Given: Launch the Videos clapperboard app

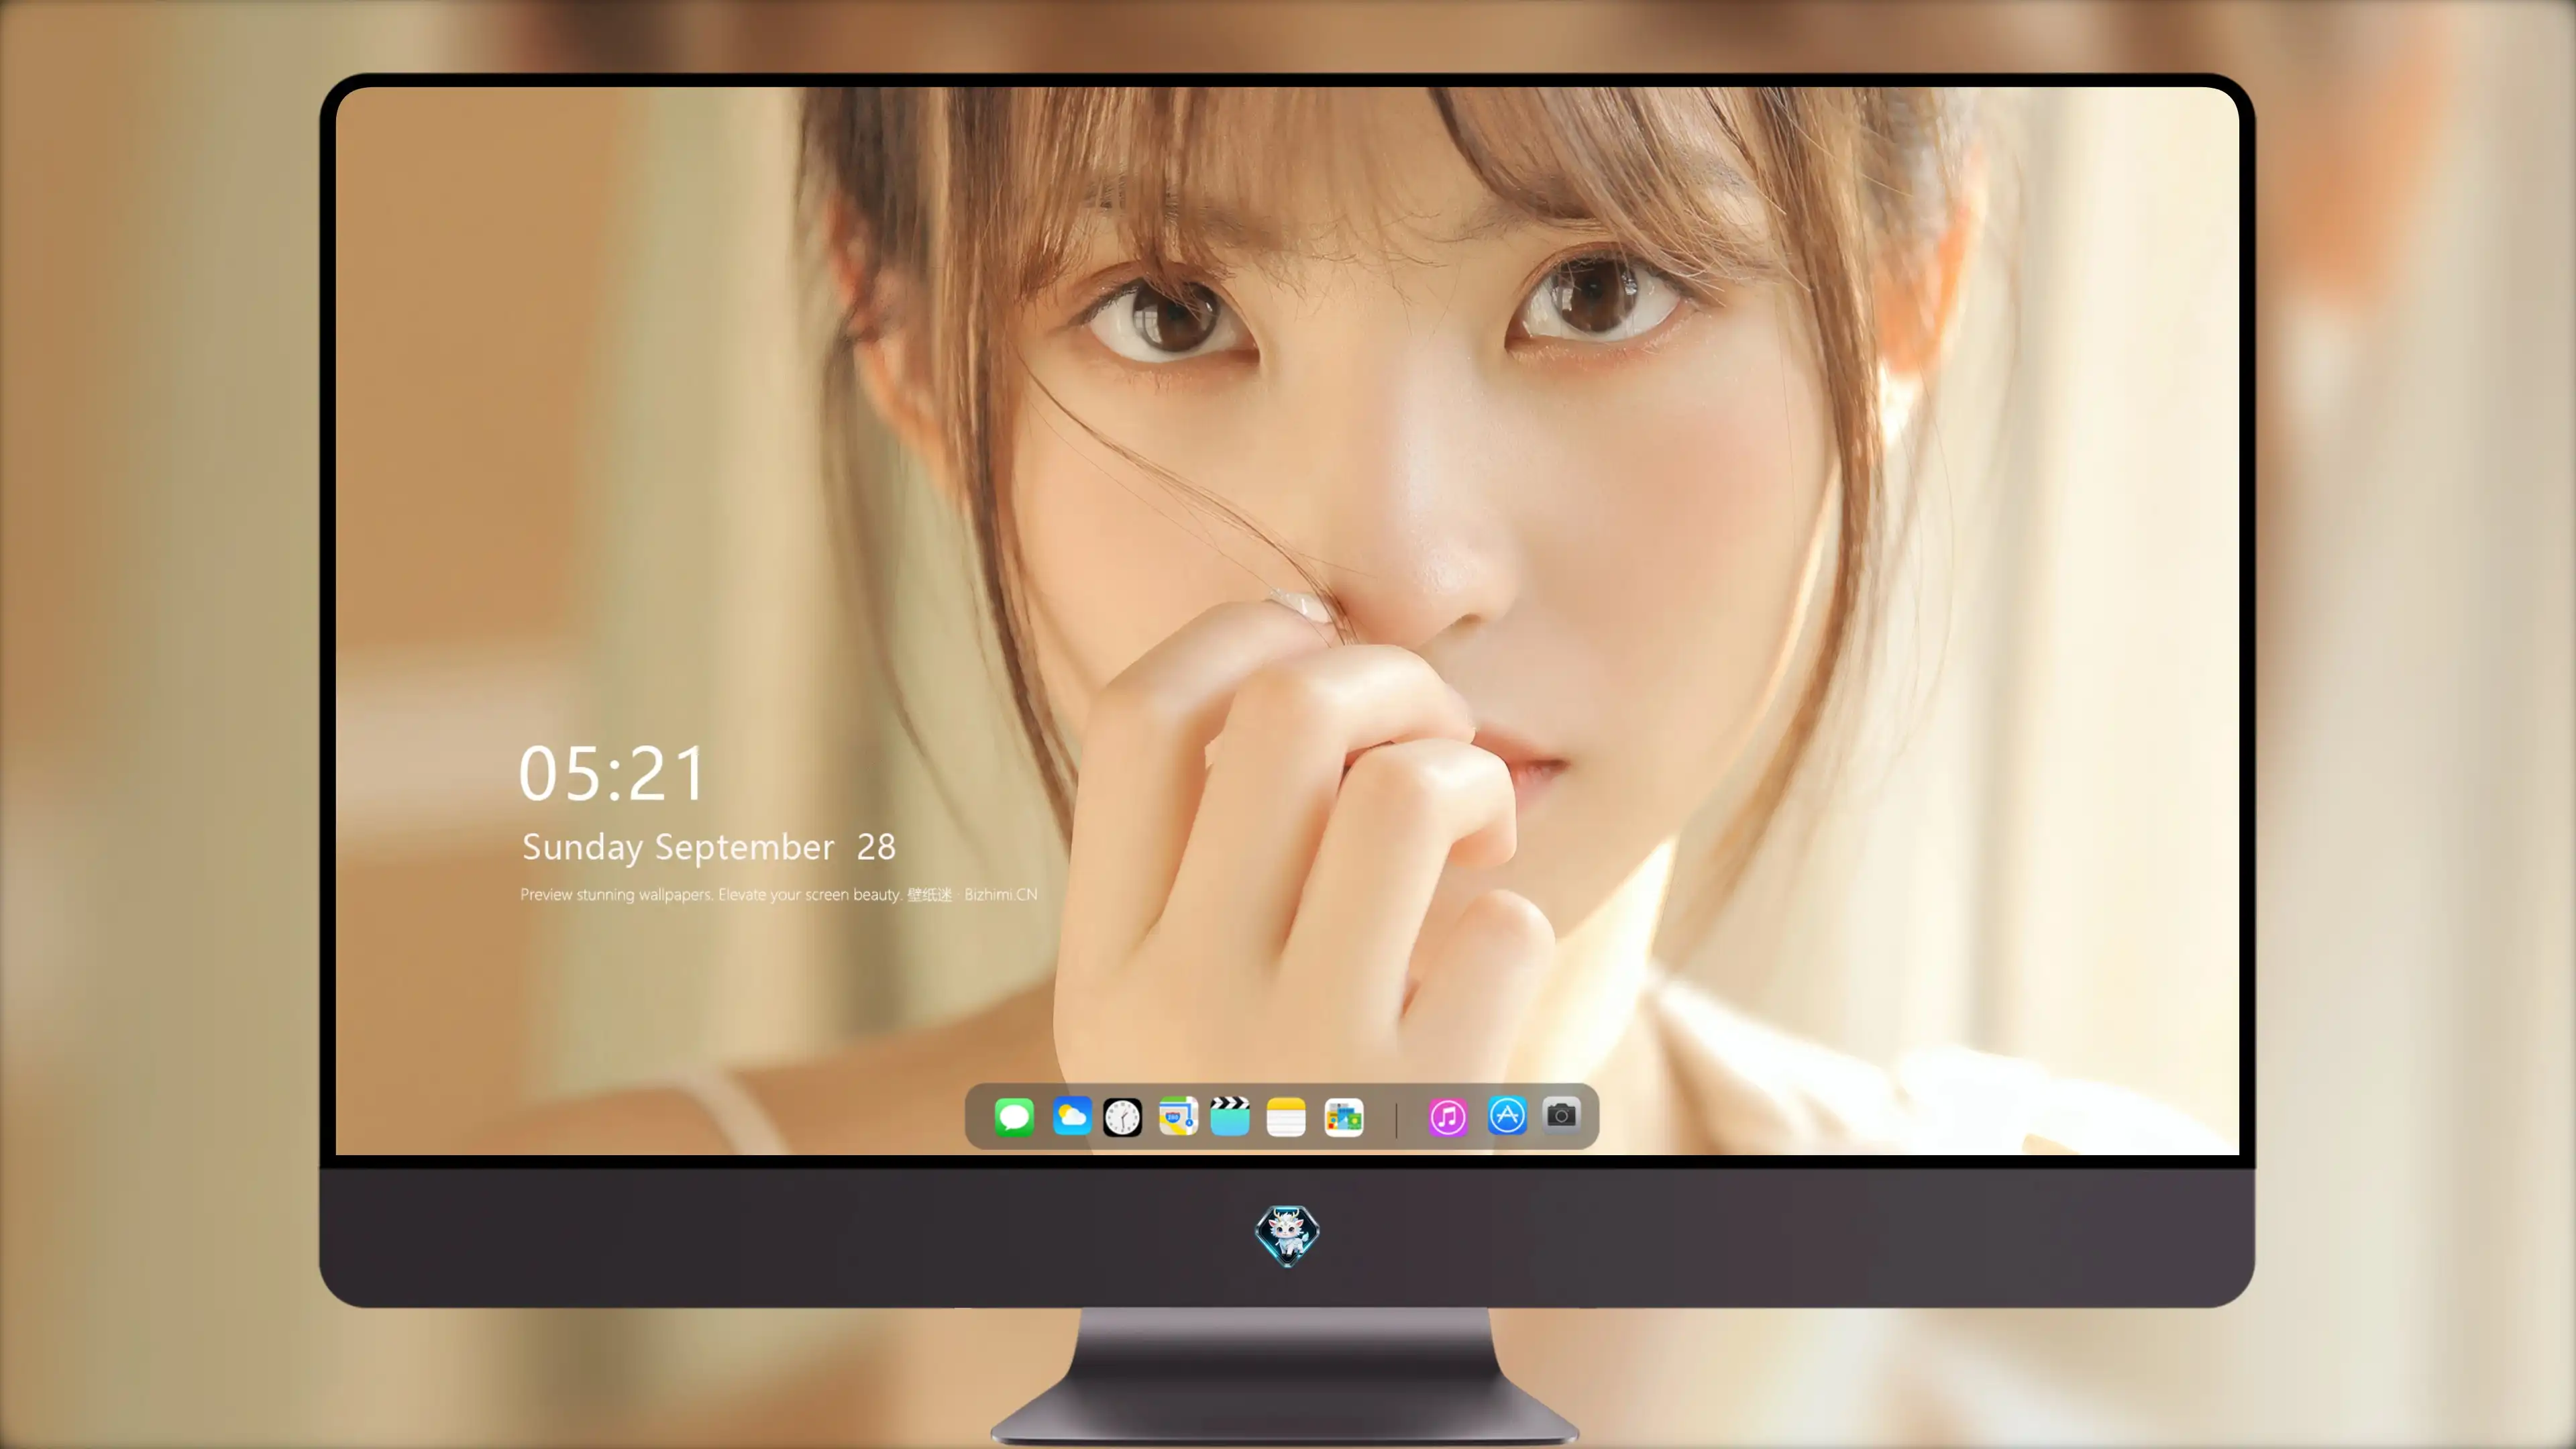Looking at the screenshot, I should pos(1230,1117).
